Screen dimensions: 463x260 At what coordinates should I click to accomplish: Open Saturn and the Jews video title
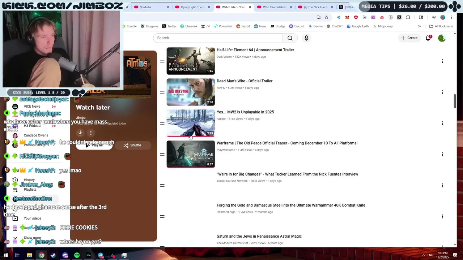point(259,236)
